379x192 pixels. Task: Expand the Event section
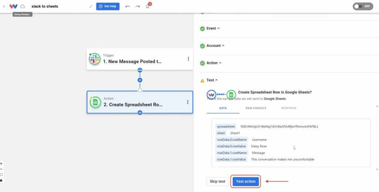213,28
